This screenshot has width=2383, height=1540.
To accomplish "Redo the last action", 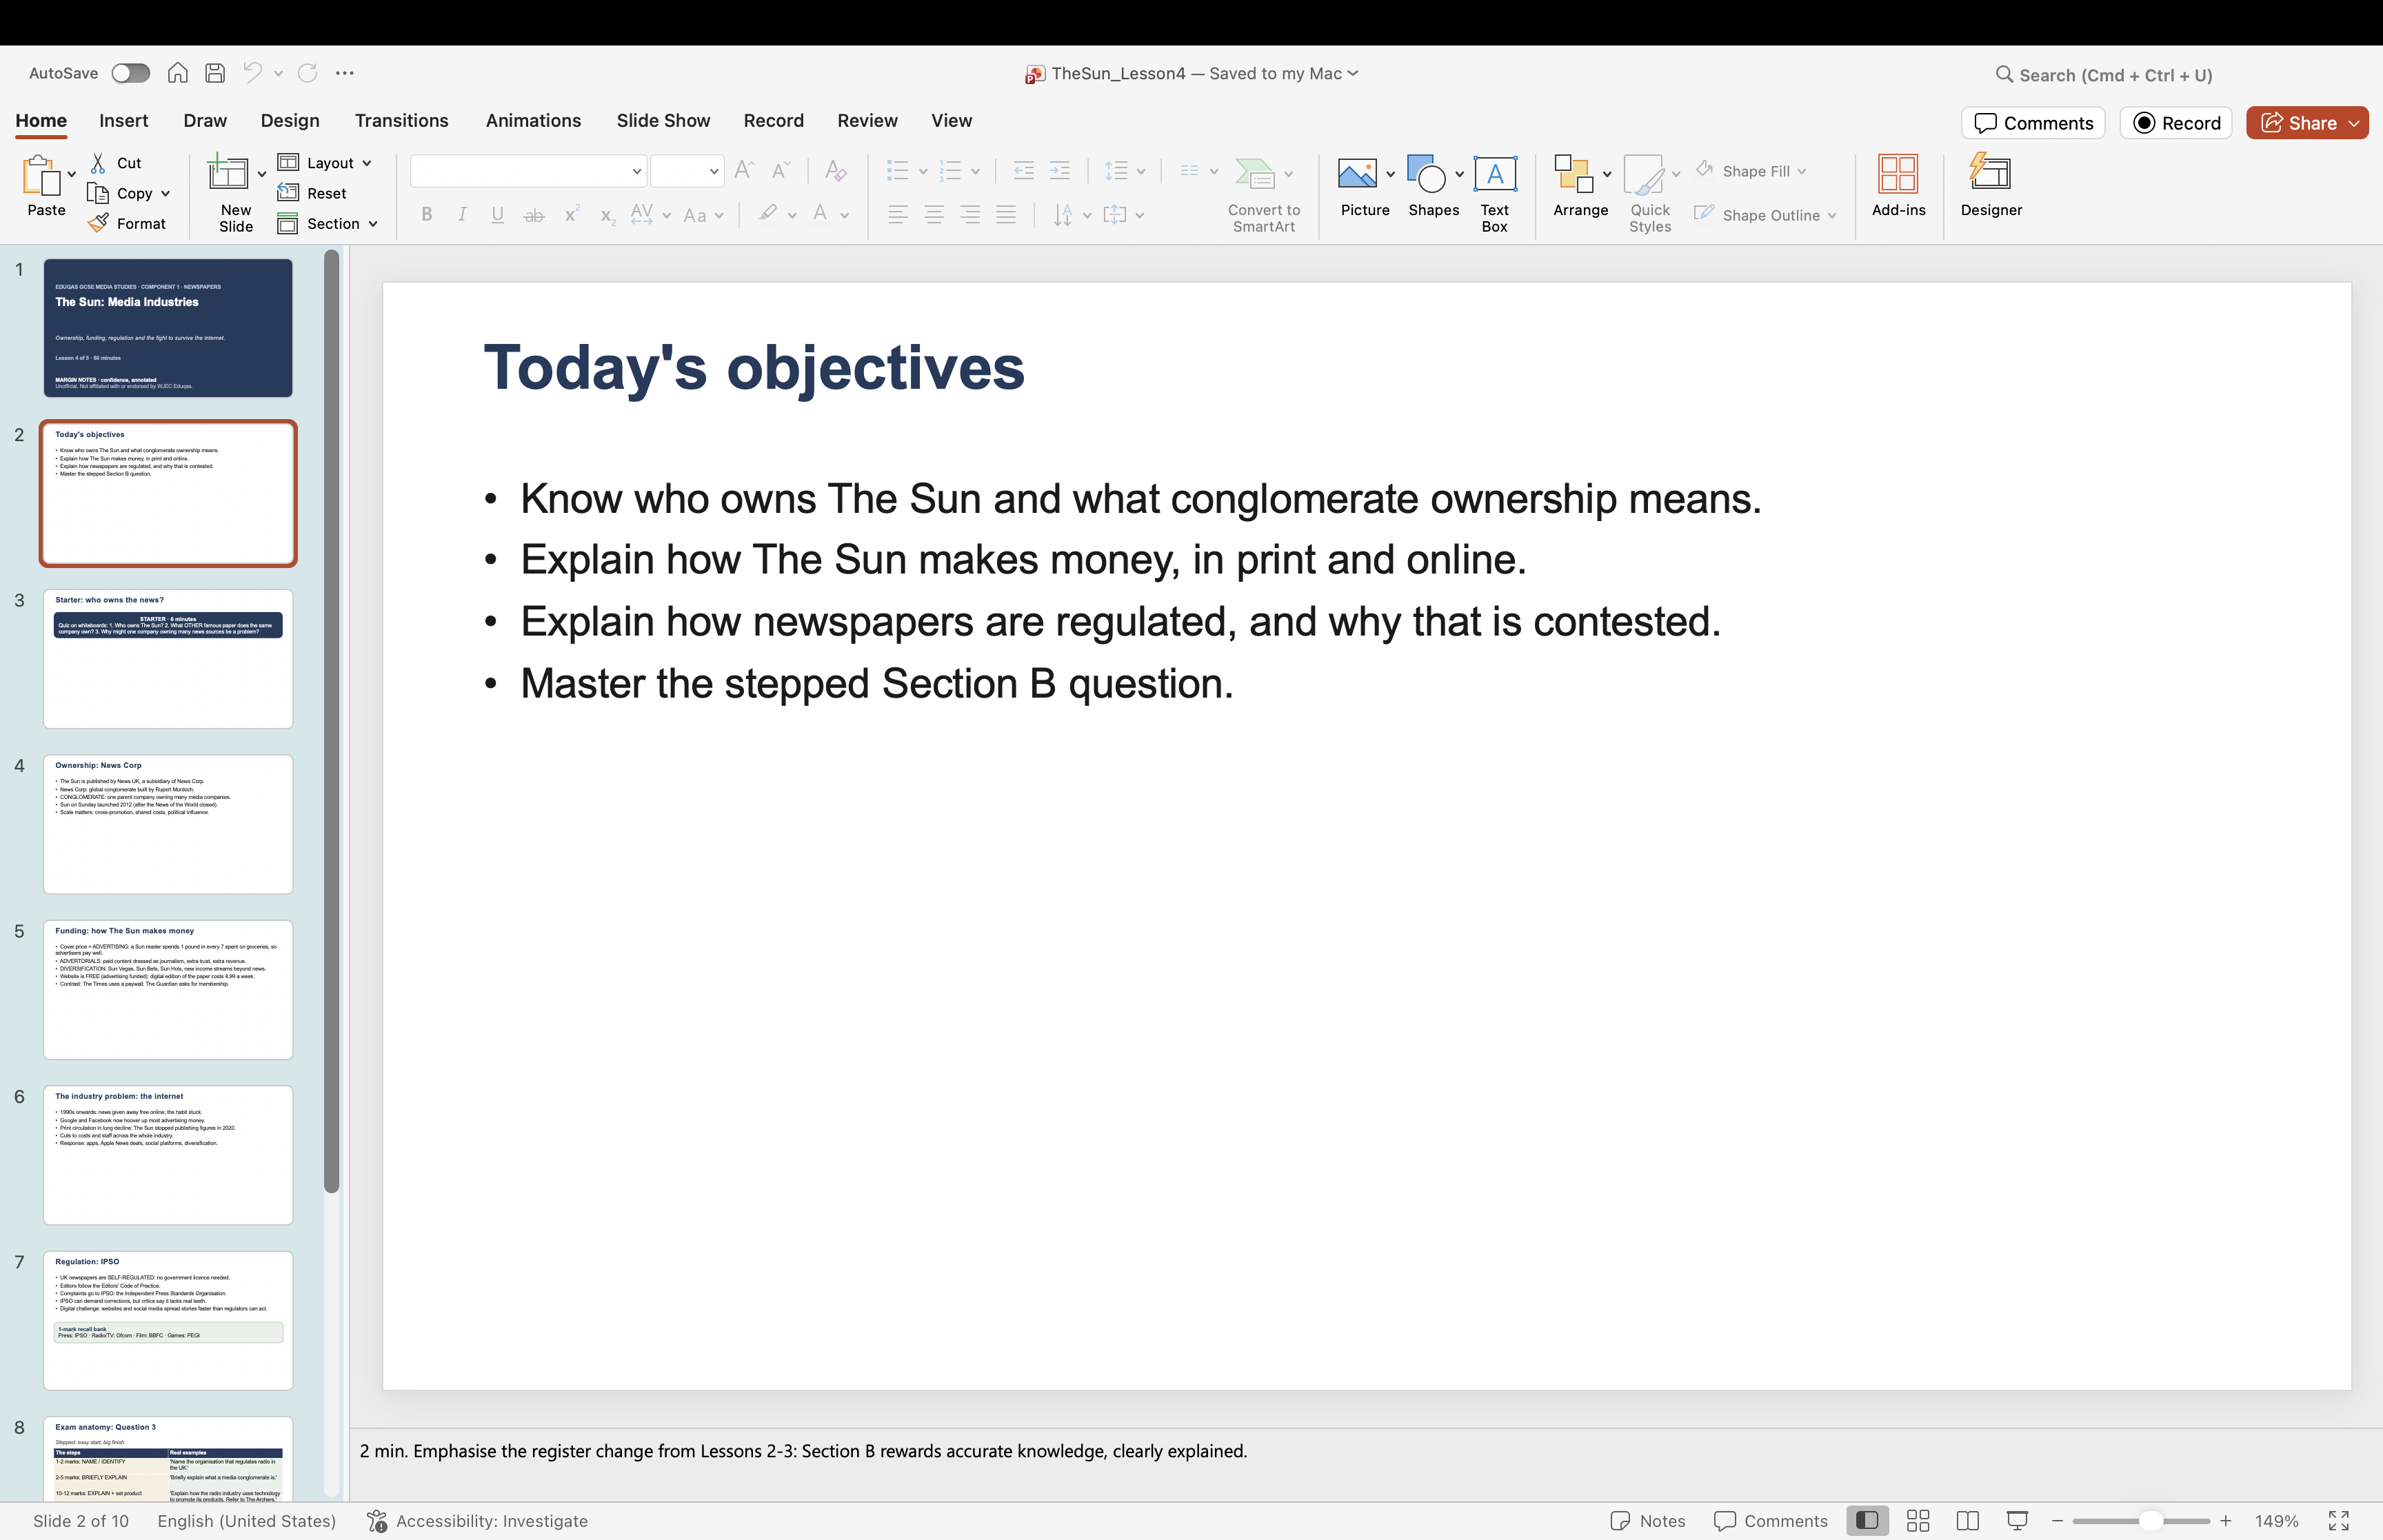I will click(x=308, y=73).
